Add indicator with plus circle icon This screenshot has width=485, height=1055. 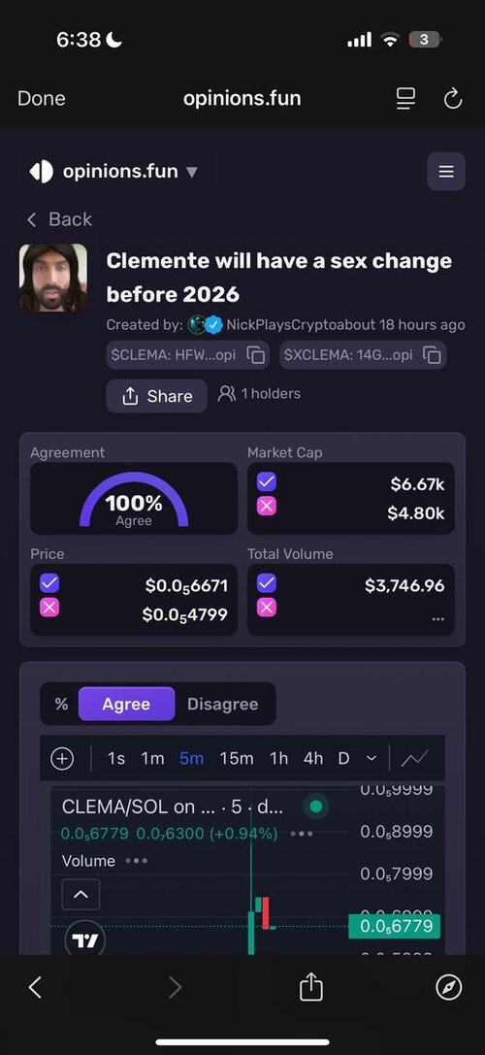pos(62,758)
